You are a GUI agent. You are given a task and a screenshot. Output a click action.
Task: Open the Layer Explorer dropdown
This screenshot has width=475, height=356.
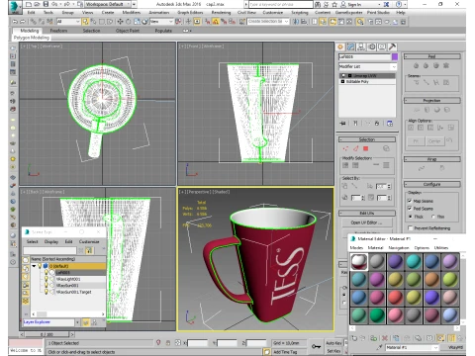(x=77, y=322)
